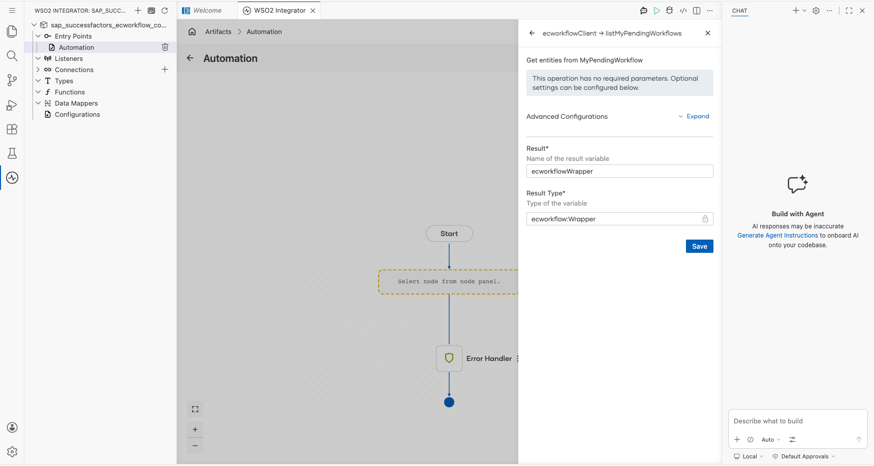The width and height of the screenshot is (874, 466).
Task: Click the Artifacts breadcrumb
Action: tap(218, 31)
